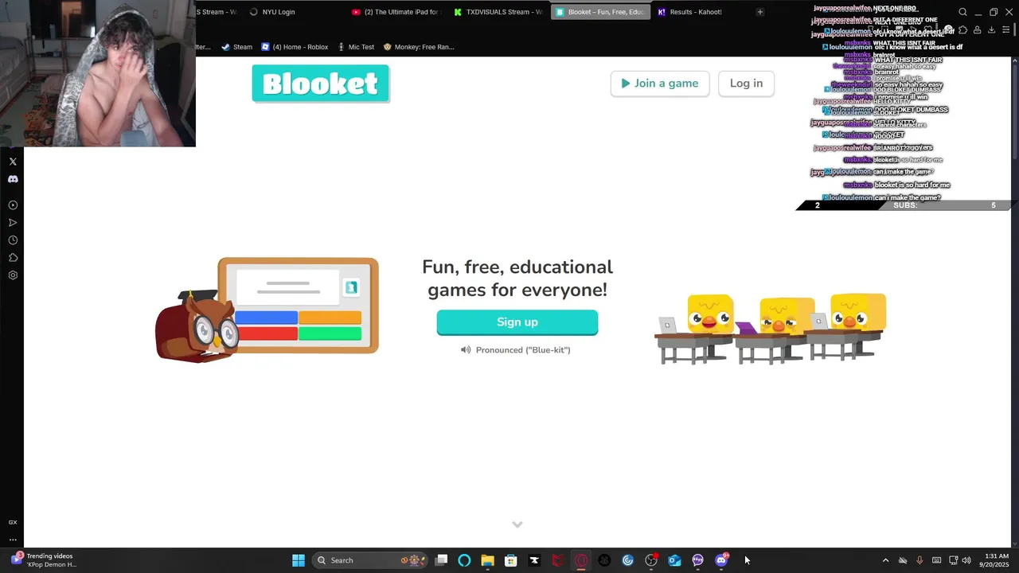Click the owl with quiz board illustration
The image size is (1019, 573).
(267, 310)
